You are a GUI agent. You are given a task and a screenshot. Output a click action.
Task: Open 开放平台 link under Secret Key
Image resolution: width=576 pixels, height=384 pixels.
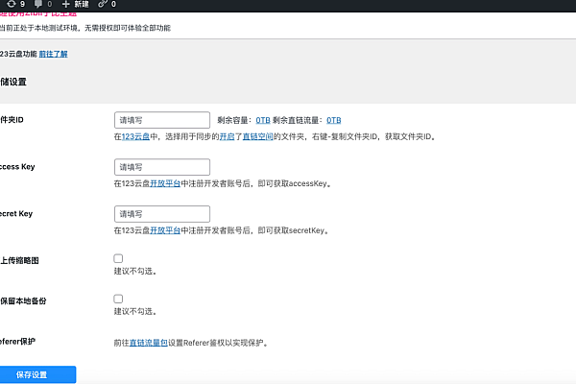165,230
